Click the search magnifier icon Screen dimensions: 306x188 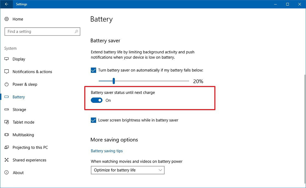(76, 31)
